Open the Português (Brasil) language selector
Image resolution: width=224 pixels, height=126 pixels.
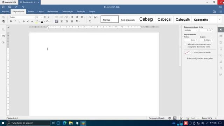pyautogui.click(x=157, y=118)
